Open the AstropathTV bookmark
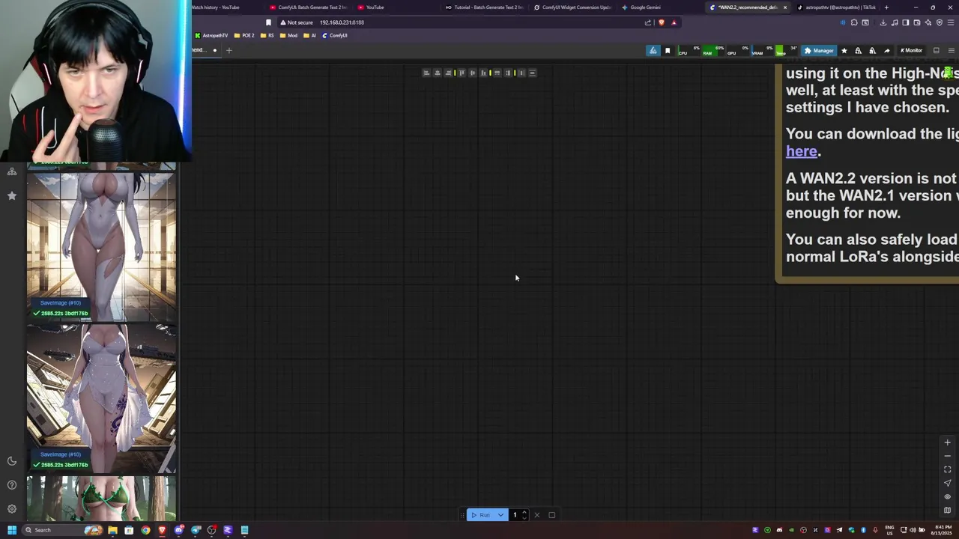The width and height of the screenshot is (959, 539). (212, 35)
